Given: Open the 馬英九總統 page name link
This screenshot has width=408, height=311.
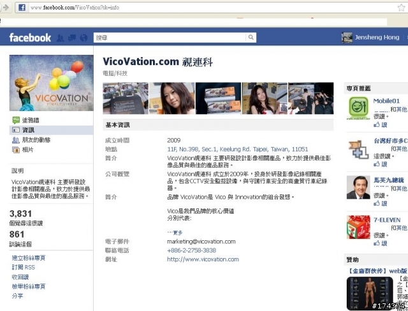Looking at the screenshot, I should (389, 180).
